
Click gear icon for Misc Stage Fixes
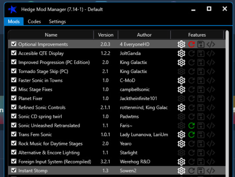click(181, 90)
